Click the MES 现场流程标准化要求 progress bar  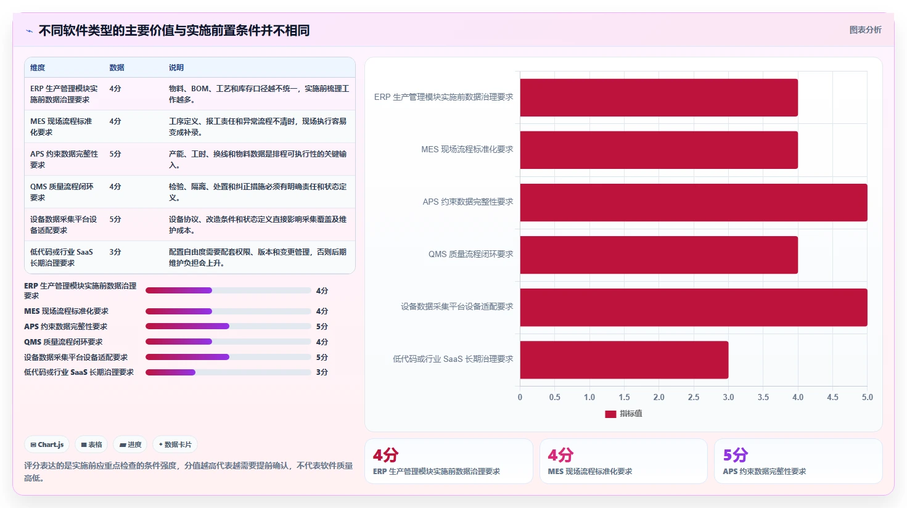tap(228, 311)
